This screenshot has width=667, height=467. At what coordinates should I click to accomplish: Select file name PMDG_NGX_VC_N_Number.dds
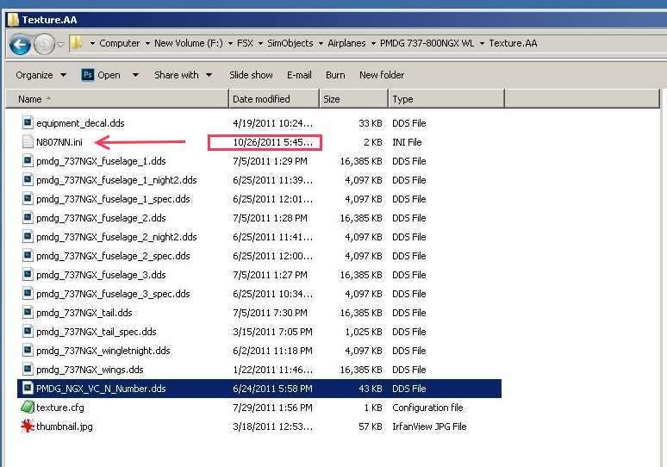pos(101,389)
